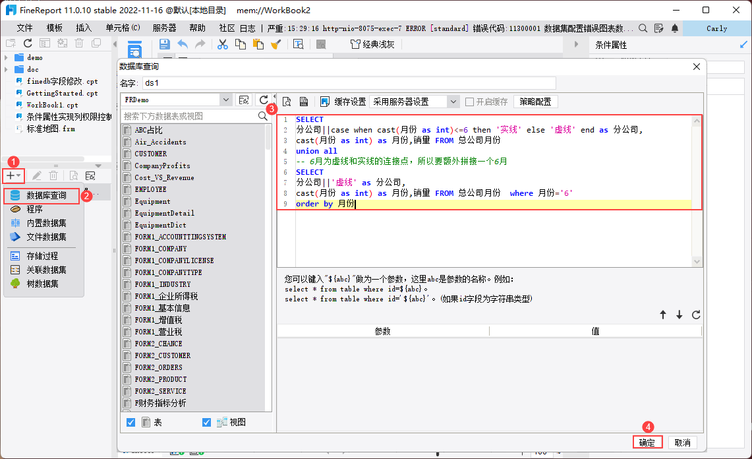
Task: Click the paste clipboard icon
Action: coord(258,44)
